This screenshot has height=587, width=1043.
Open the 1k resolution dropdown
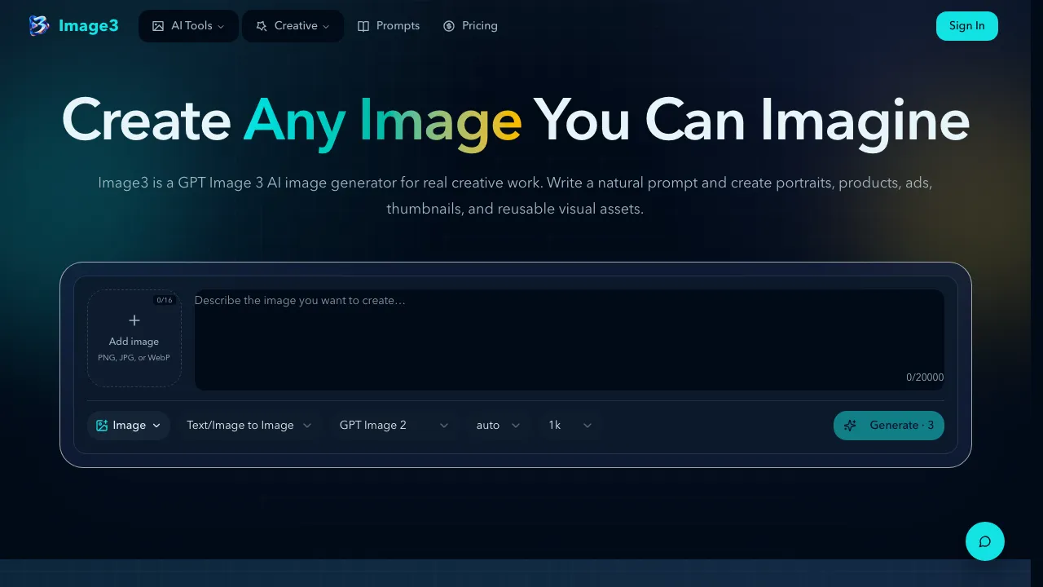point(570,426)
